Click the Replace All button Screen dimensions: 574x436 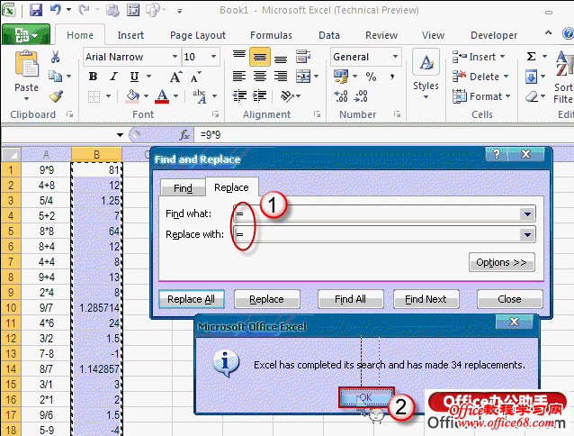coord(190,299)
